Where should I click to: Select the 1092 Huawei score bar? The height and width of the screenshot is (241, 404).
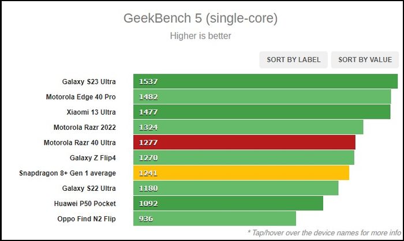click(229, 204)
